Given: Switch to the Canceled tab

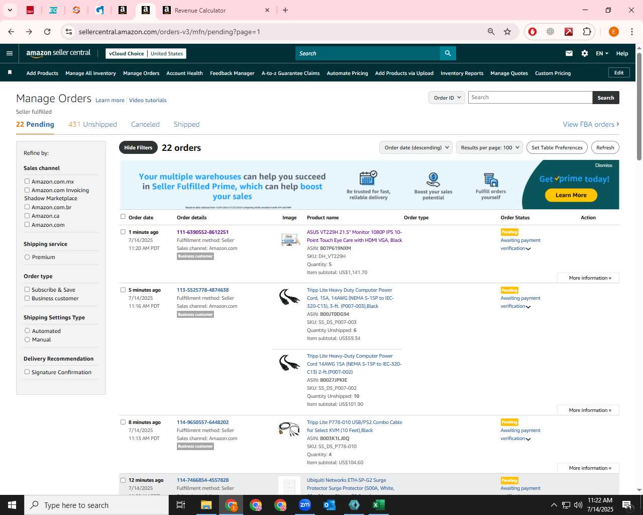Looking at the screenshot, I should click(x=145, y=124).
